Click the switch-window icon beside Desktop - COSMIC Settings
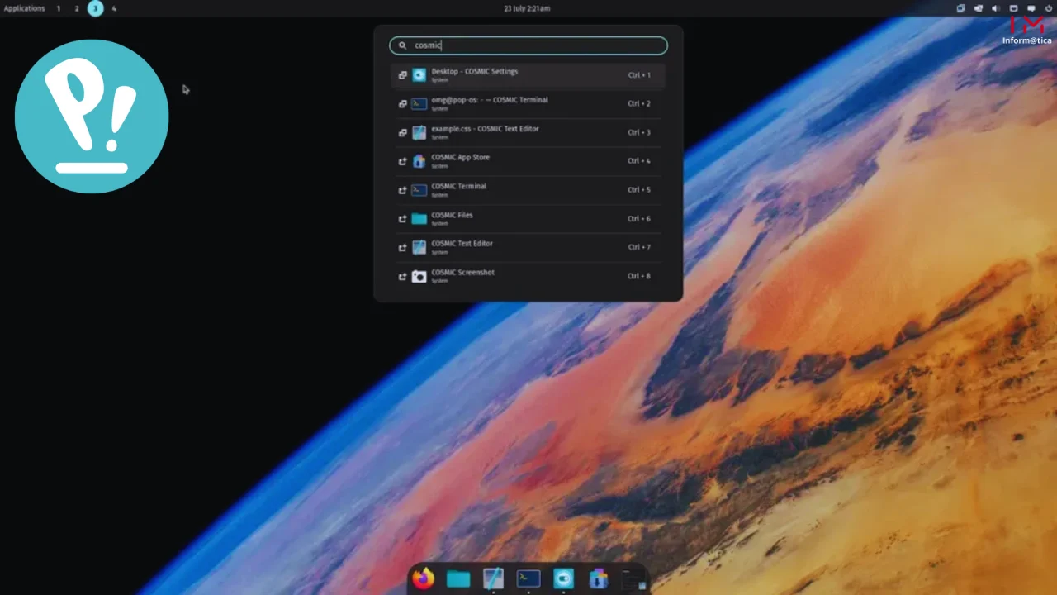Image resolution: width=1057 pixels, height=595 pixels. tap(403, 75)
